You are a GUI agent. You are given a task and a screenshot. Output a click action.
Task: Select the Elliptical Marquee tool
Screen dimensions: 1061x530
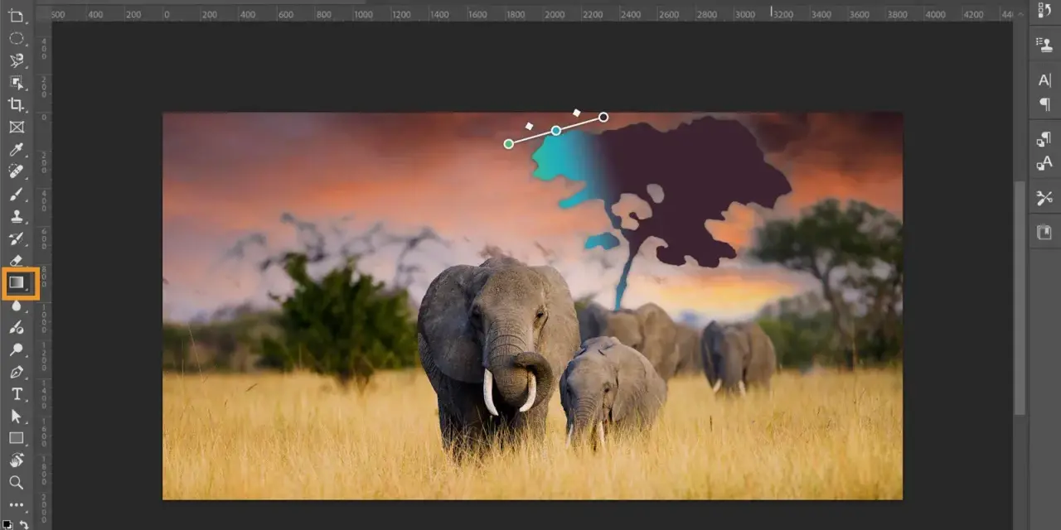pyautogui.click(x=16, y=38)
